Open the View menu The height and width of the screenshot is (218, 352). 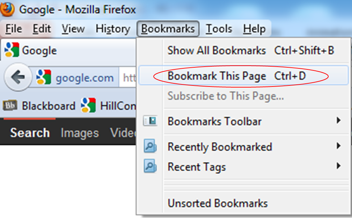tap(73, 29)
